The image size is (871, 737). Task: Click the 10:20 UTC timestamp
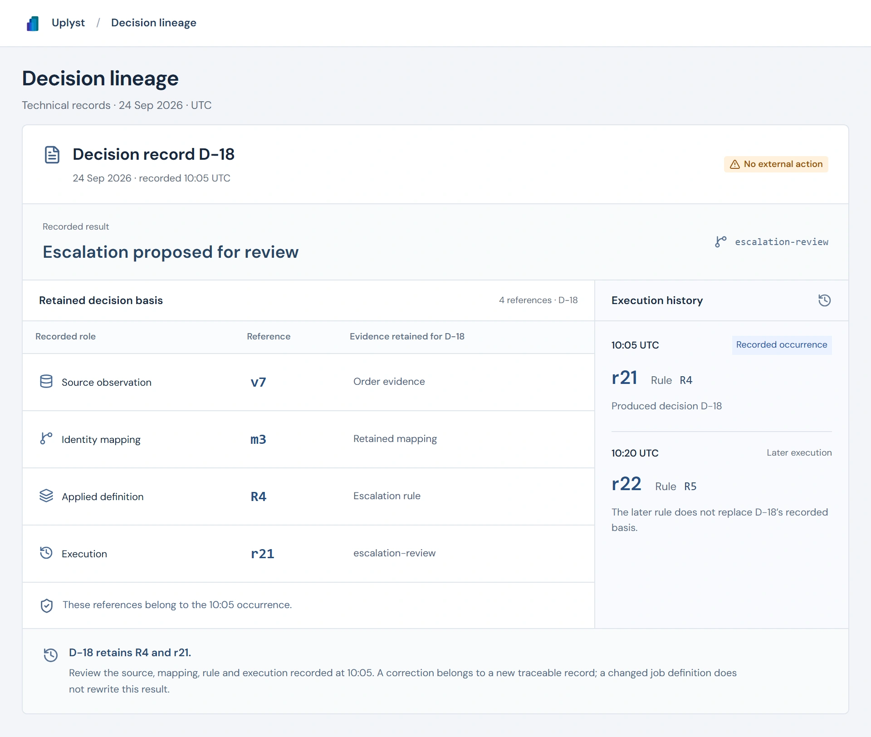coord(635,453)
